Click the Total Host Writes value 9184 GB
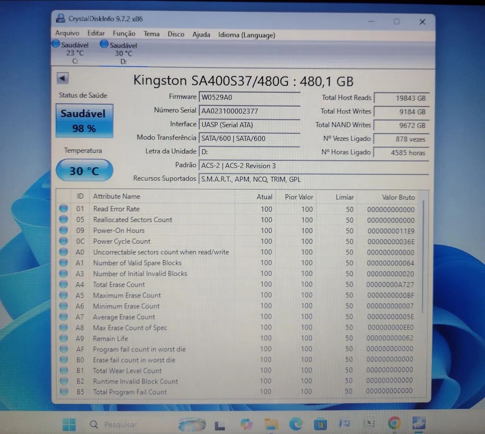This screenshot has height=434, width=485. point(402,112)
